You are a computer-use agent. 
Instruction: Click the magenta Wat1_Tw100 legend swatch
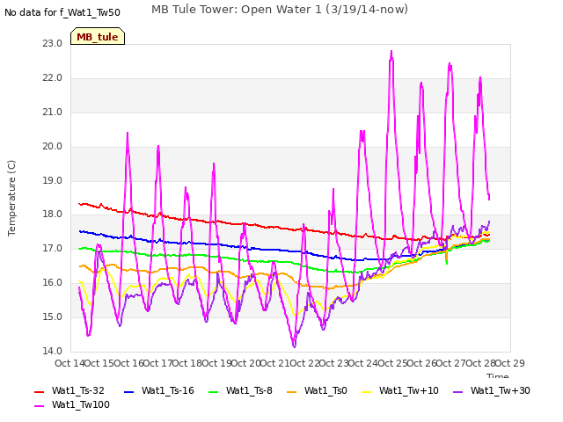[x=39, y=406]
